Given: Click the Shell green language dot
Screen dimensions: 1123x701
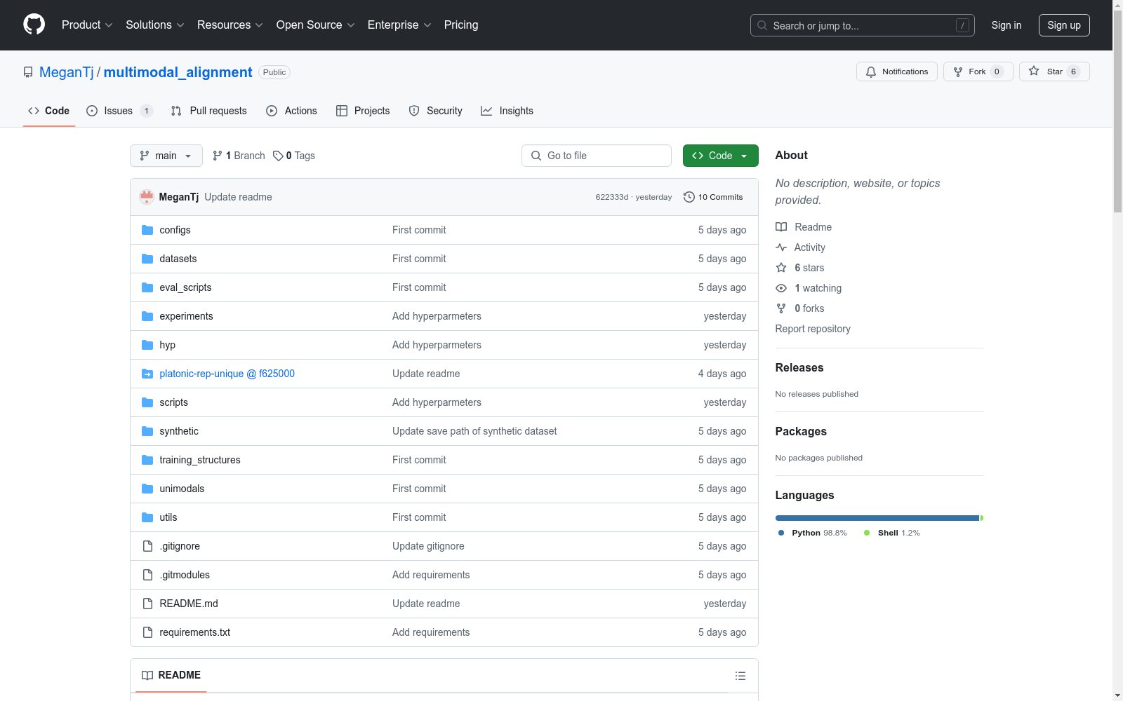Looking at the screenshot, I should coord(867,533).
